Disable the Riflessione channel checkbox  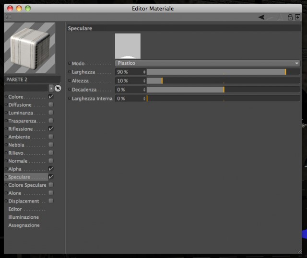(x=51, y=128)
